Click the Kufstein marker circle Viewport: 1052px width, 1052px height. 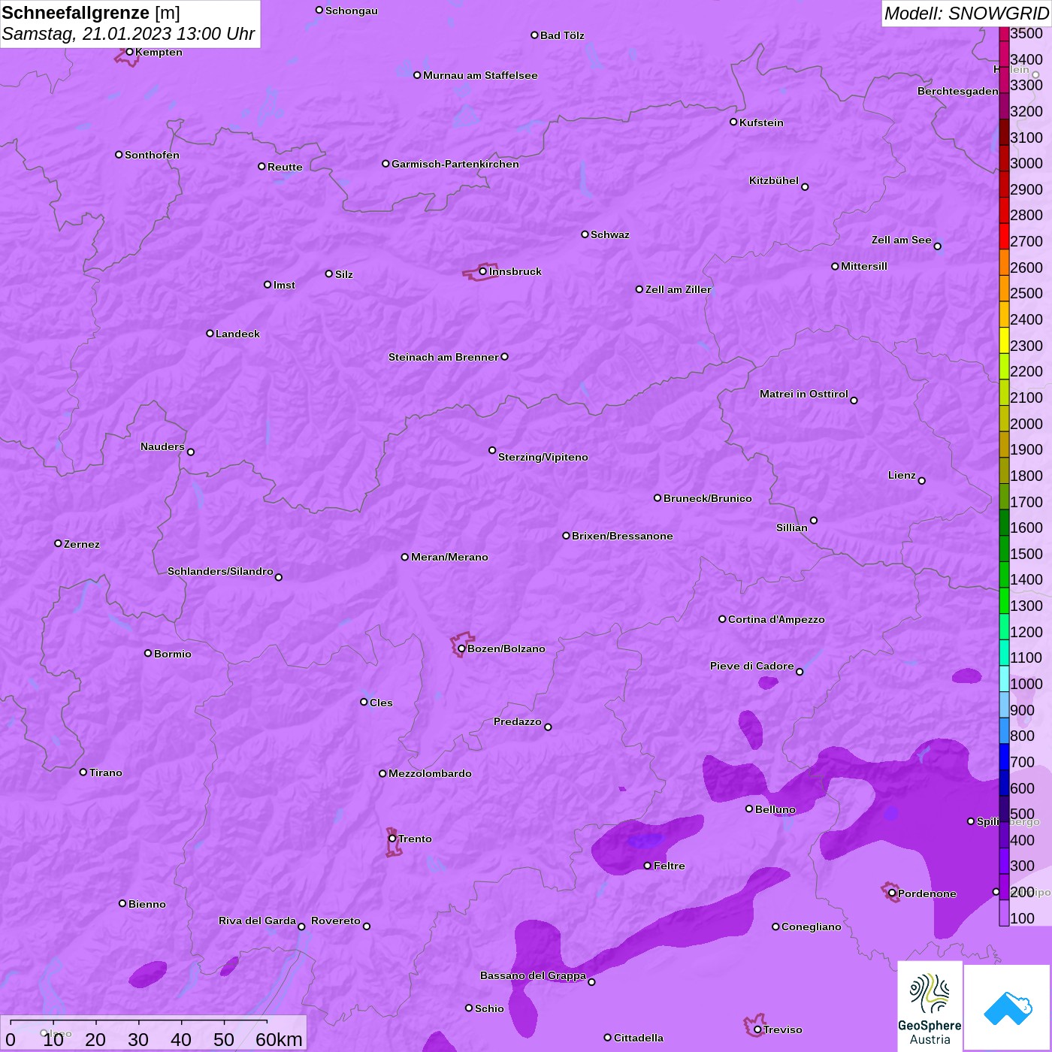[x=733, y=122]
